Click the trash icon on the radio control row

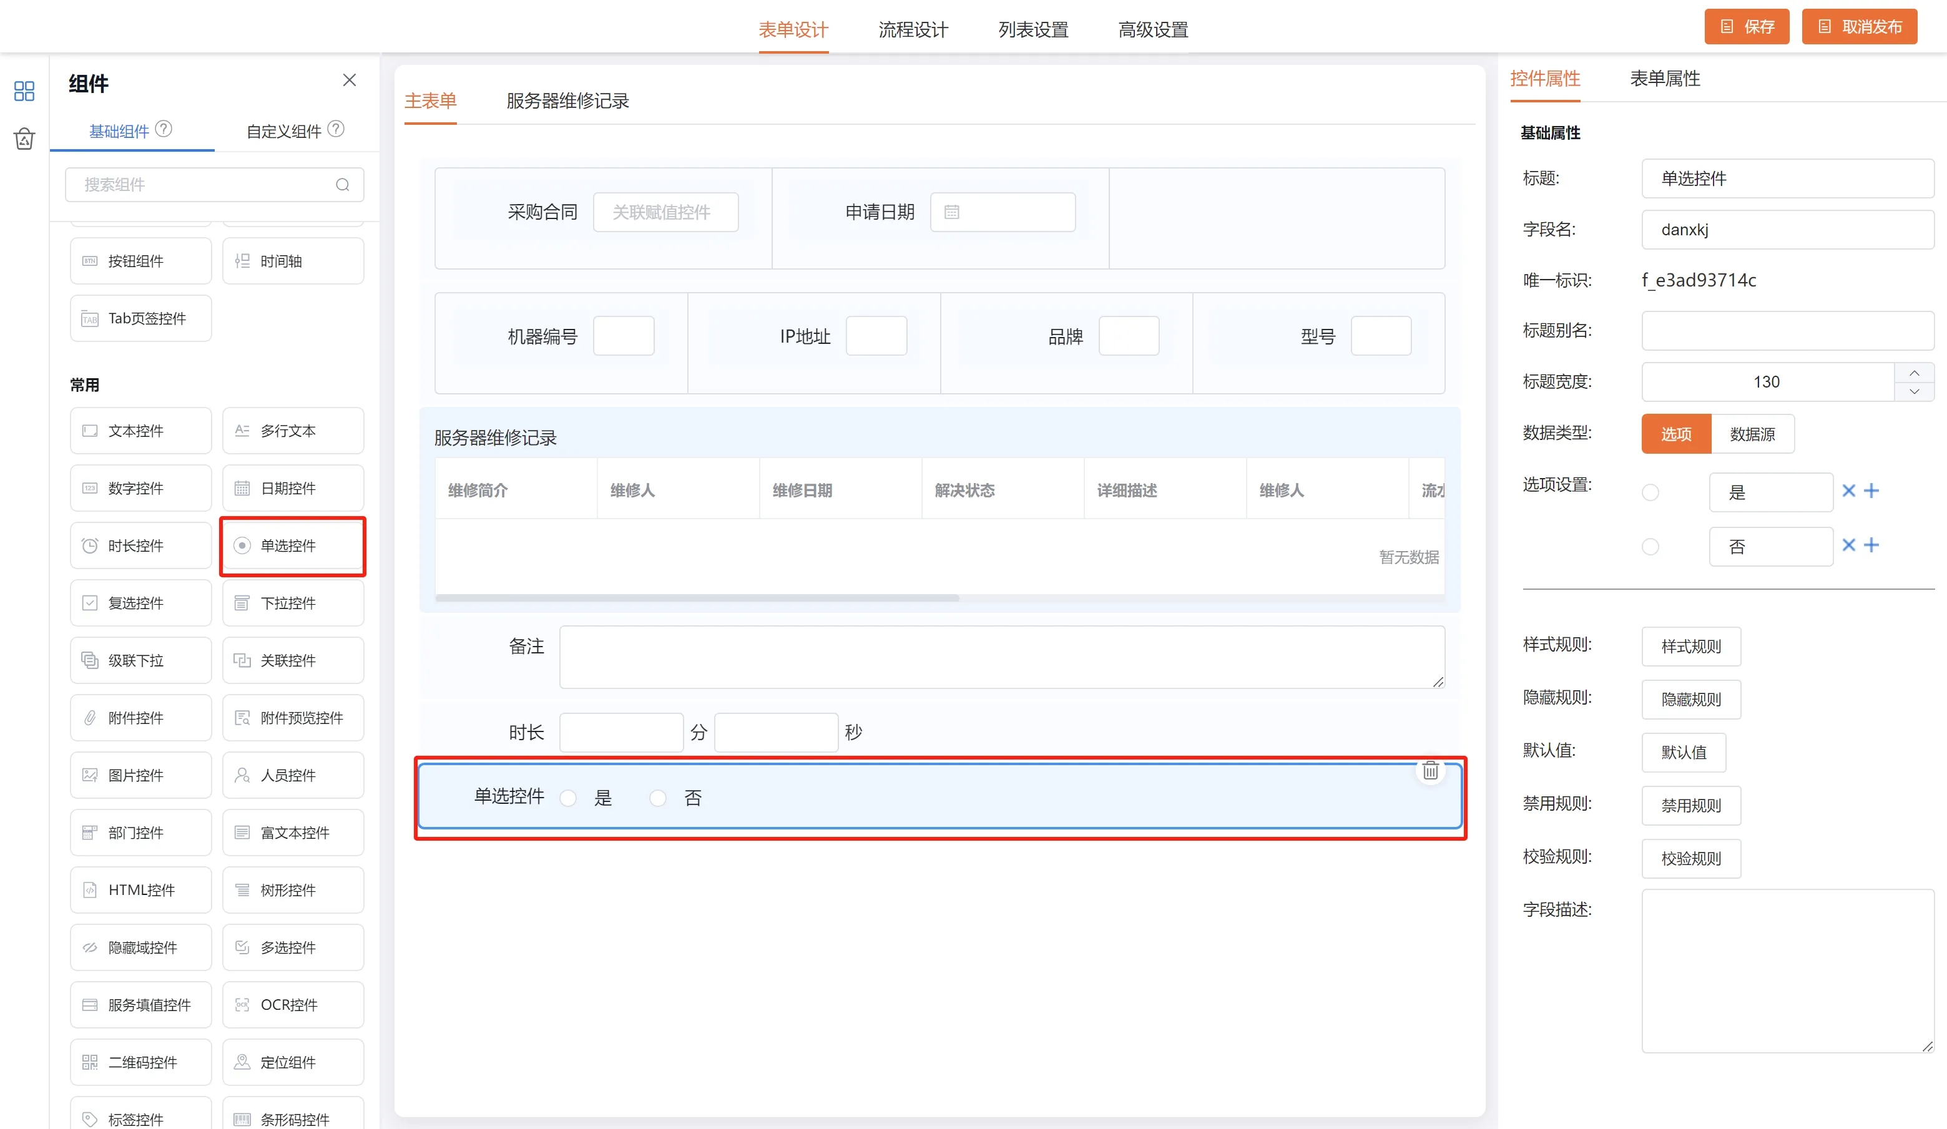coord(1430,770)
